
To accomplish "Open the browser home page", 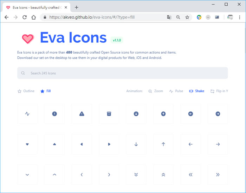I will point(34,17).
